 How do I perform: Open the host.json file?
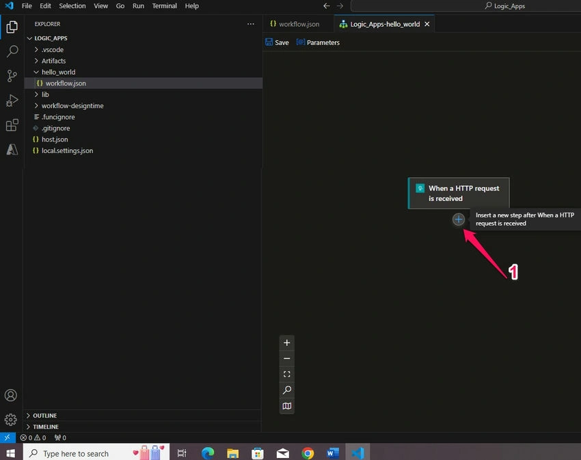(x=144, y=139)
